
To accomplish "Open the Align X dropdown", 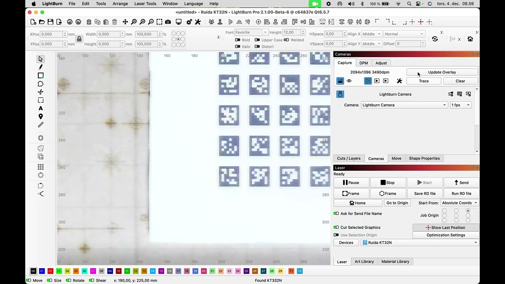I will pyautogui.click(x=371, y=34).
